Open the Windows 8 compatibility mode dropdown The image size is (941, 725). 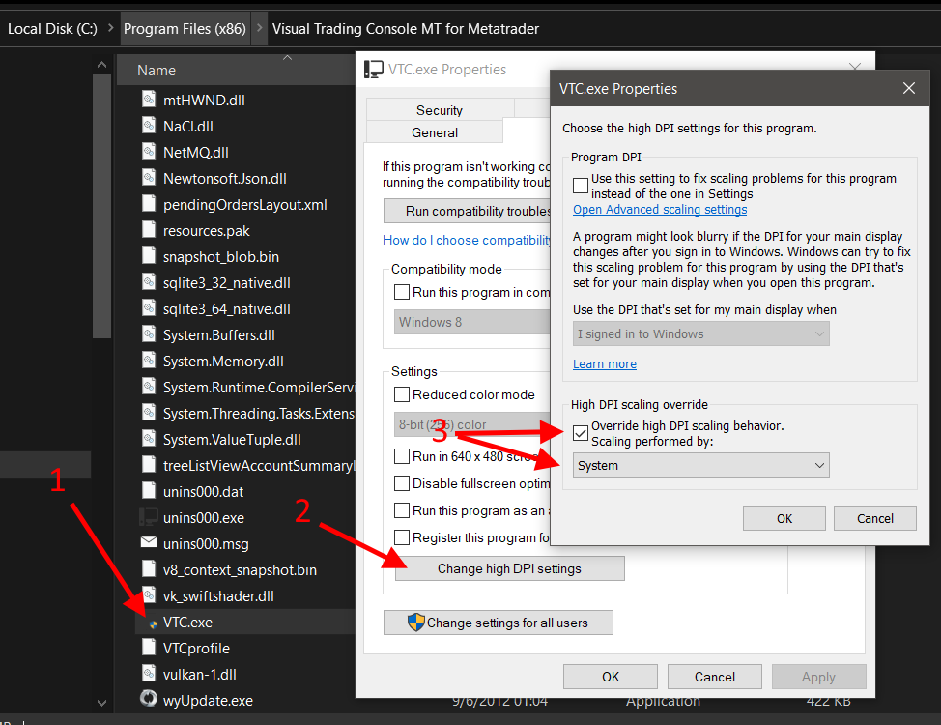click(472, 322)
